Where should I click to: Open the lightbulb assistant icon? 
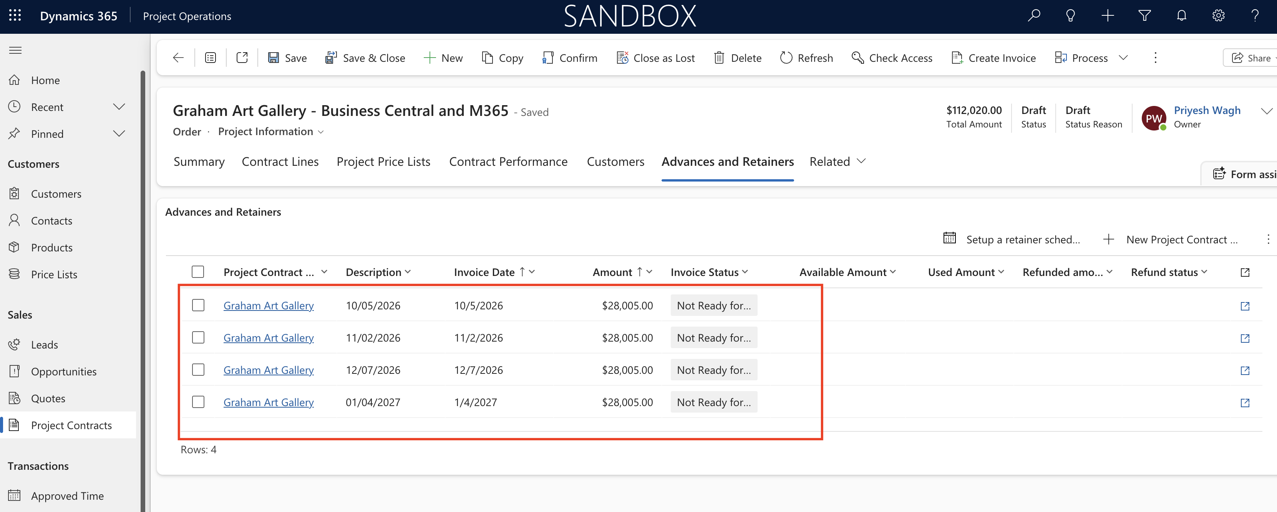click(x=1070, y=16)
